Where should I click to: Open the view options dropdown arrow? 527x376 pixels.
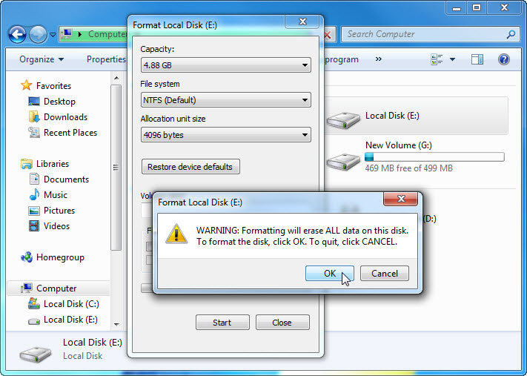pyautogui.click(x=452, y=59)
